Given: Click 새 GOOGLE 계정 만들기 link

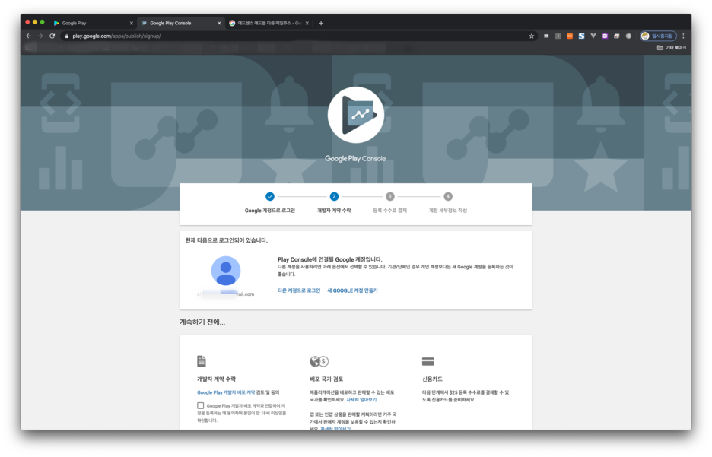Looking at the screenshot, I should click(x=352, y=290).
